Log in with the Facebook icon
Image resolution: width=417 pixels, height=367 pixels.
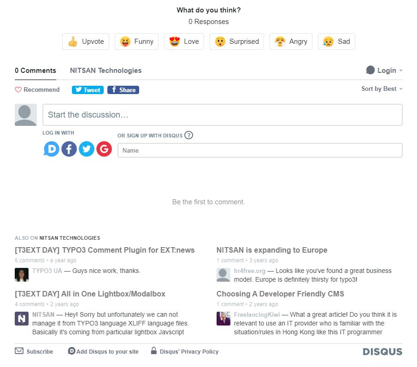pos(69,148)
